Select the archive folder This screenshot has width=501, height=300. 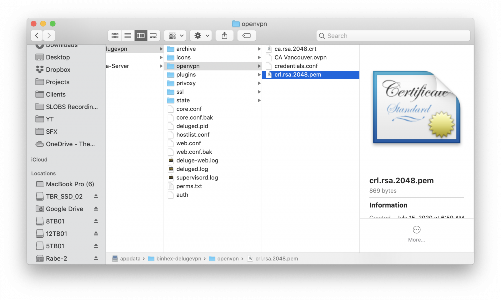pyautogui.click(x=213, y=49)
